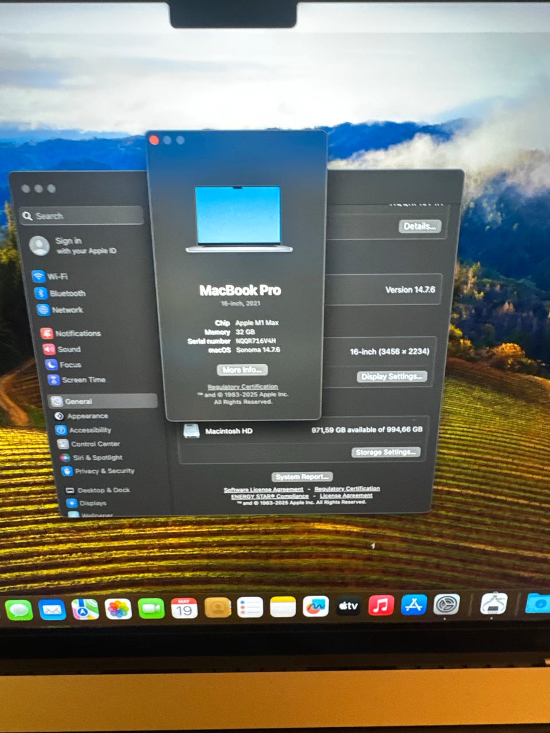This screenshot has width=550, height=733.
Task: Select the Network globe icon in sidebar
Action: click(x=43, y=310)
